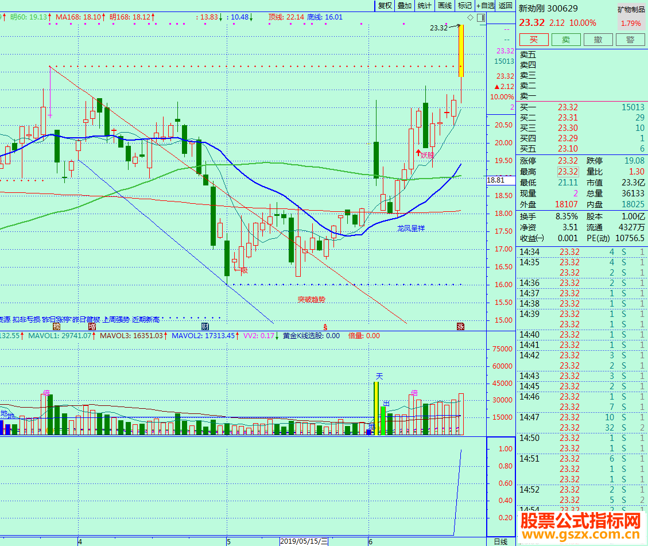The width and height of the screenshot is (648, 546).
Task: Click the 撤 cancel order button
Action: coord(598,40)
